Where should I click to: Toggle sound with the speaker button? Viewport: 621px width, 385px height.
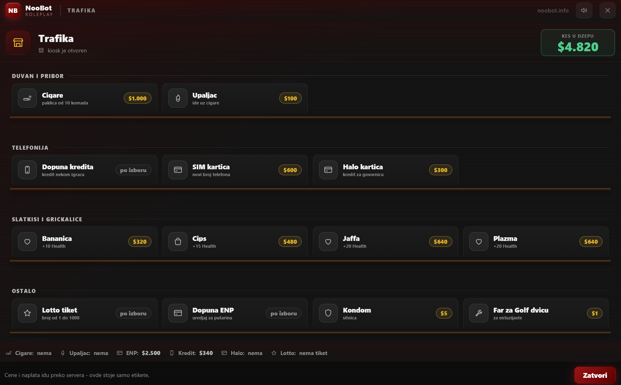584,10
